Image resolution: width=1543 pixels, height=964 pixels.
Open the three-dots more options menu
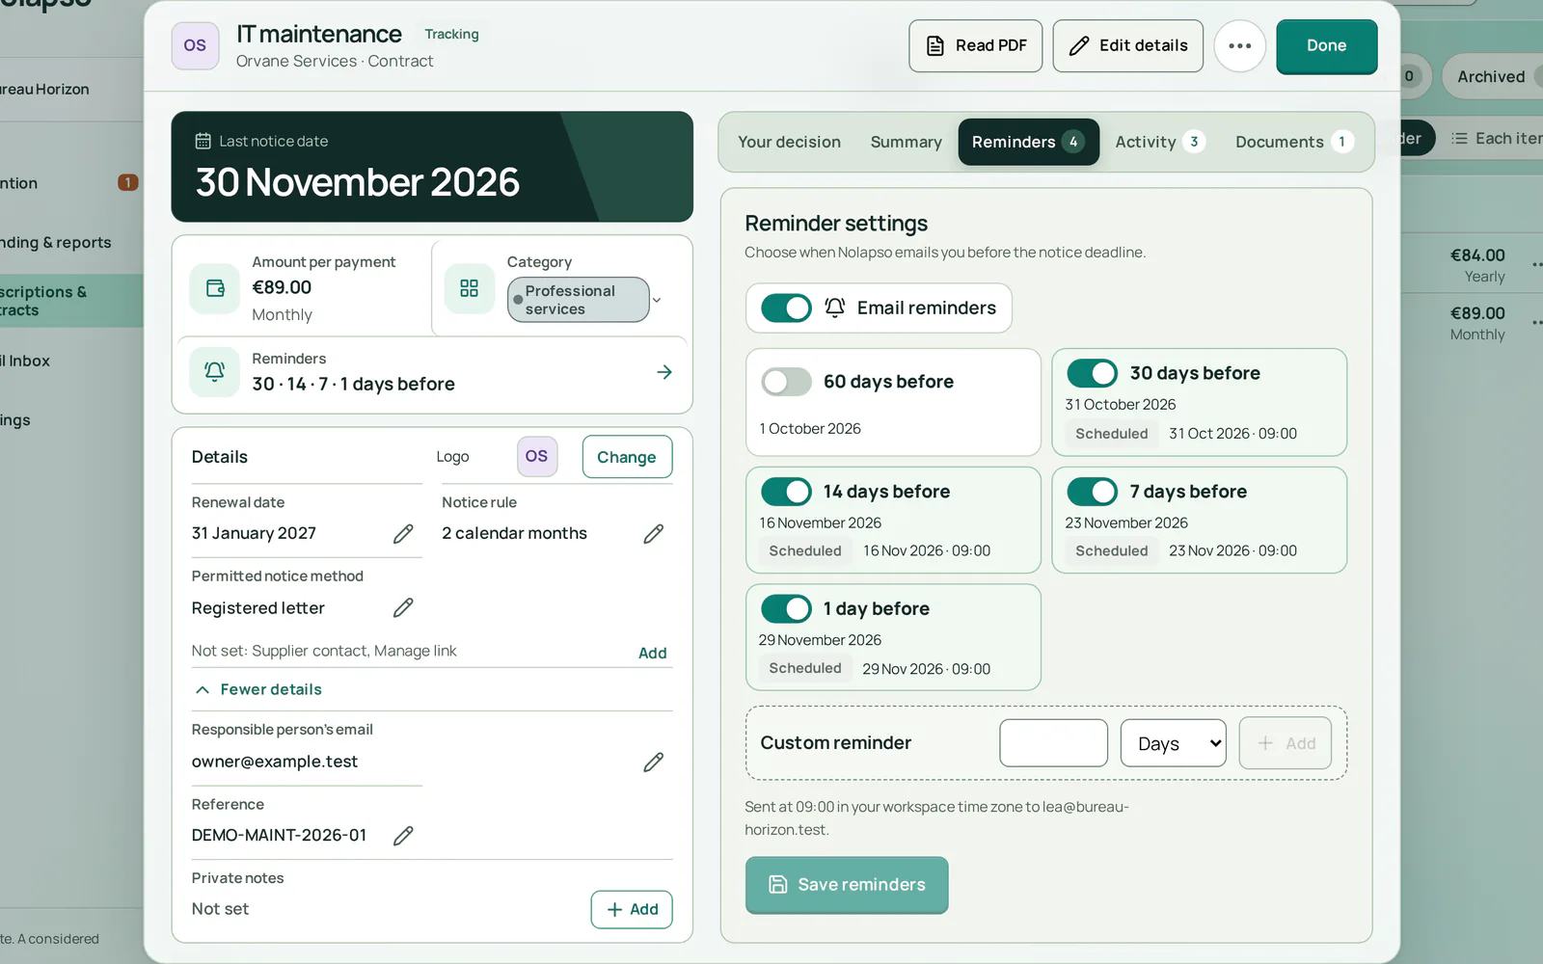(1239, 45)
